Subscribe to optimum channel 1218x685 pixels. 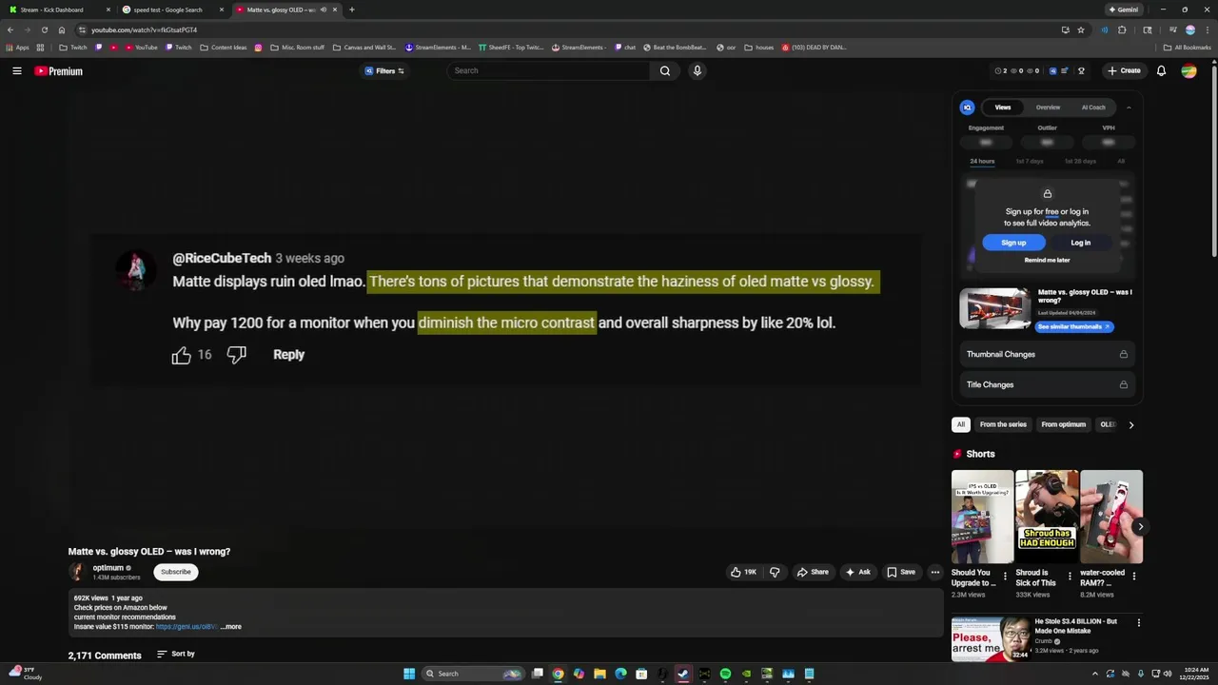click(176, 572)
